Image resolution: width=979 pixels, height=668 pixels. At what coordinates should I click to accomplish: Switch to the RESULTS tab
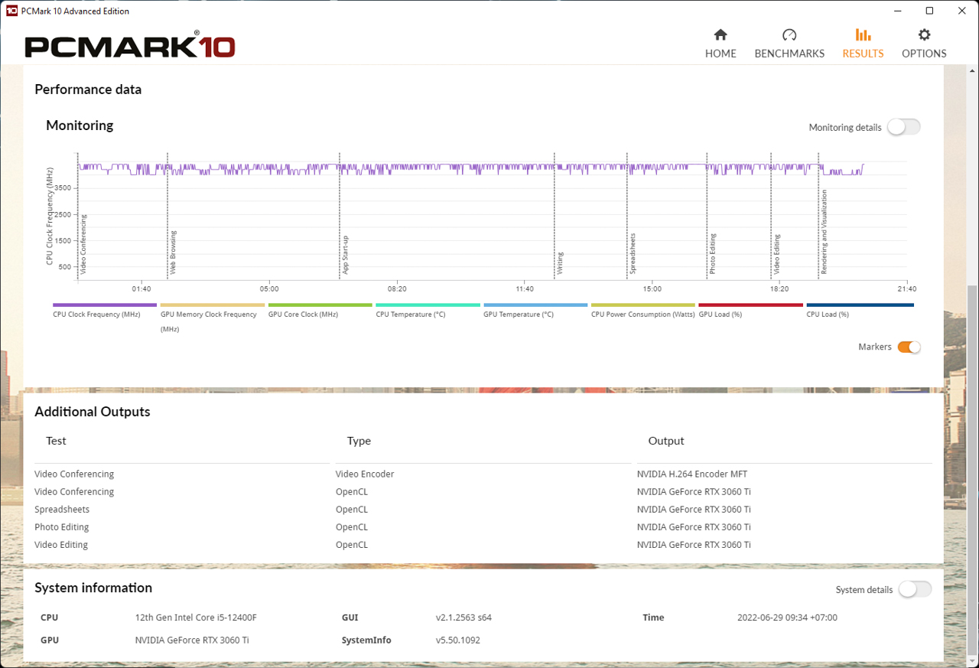pyautogui.click(x=863, y=44)
